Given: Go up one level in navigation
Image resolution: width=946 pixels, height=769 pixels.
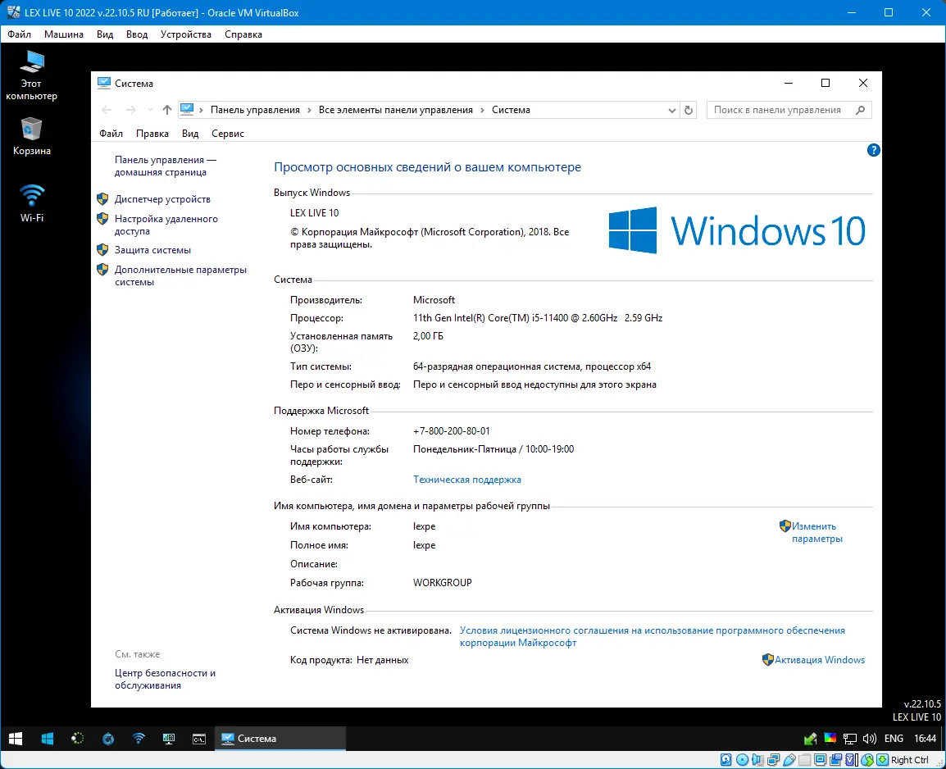Looking at the screenshot, I should click(x=167, y=110).
